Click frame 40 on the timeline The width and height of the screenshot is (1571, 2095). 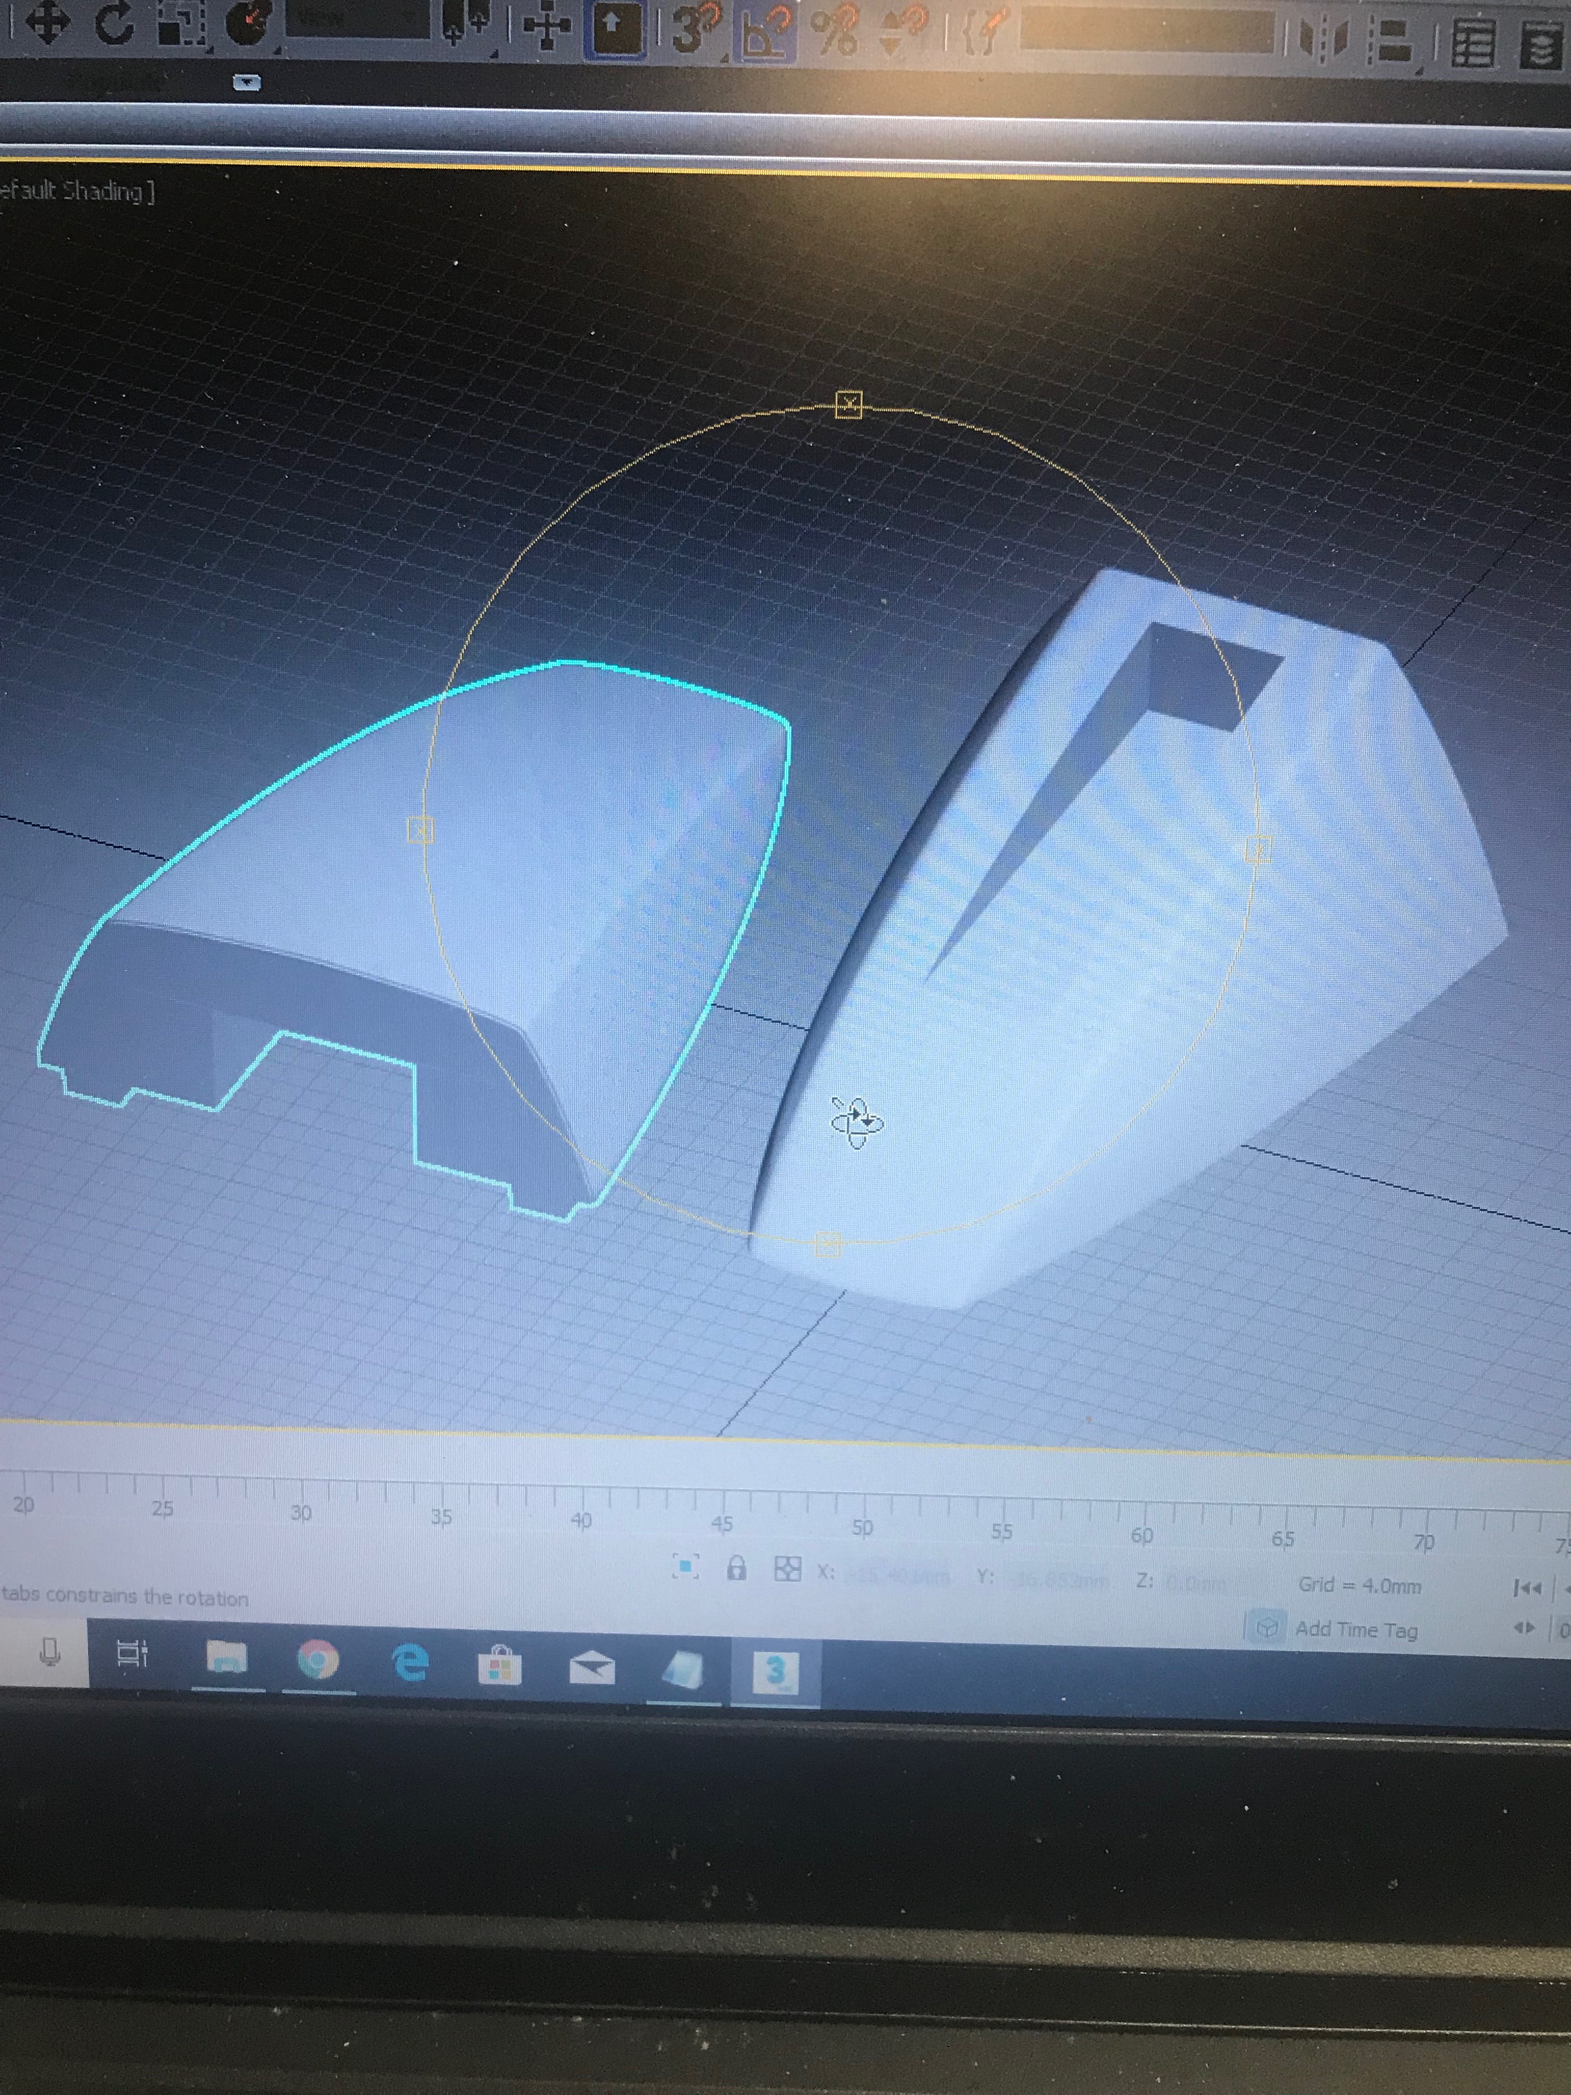581,1520
